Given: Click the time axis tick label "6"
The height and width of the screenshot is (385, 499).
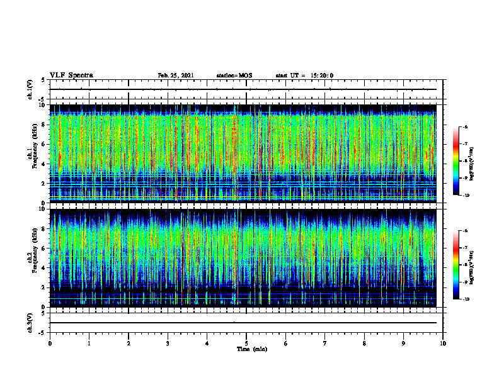Looking at the screenshot, I should [286, 343].
